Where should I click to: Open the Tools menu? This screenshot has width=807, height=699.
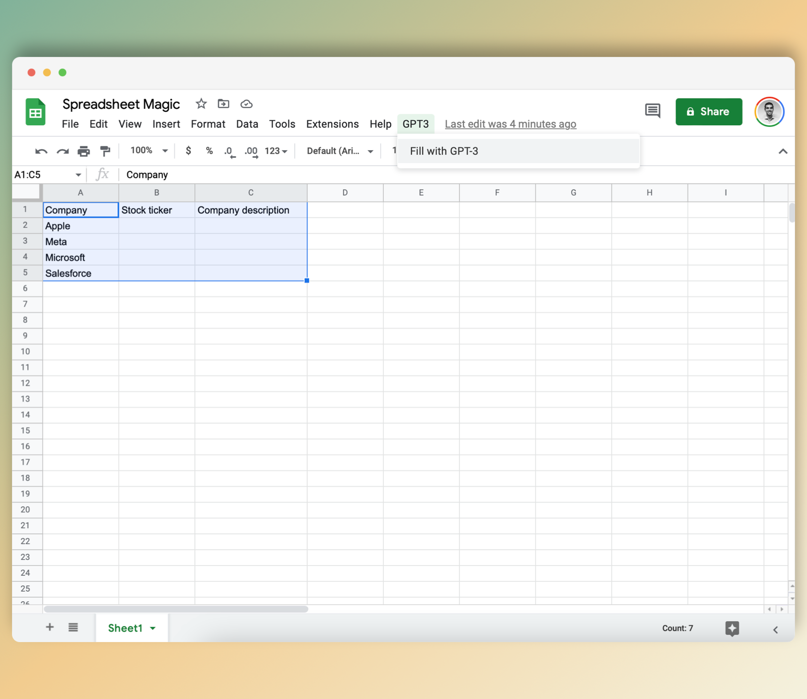(282, 124)
